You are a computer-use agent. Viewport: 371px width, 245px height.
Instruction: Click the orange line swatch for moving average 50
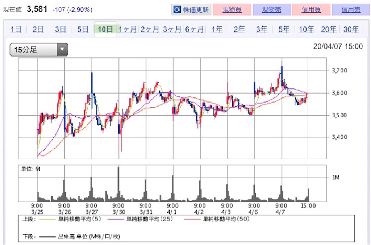click(192, 219)
